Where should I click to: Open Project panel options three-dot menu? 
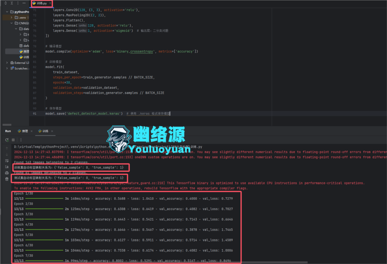(18, 3)
